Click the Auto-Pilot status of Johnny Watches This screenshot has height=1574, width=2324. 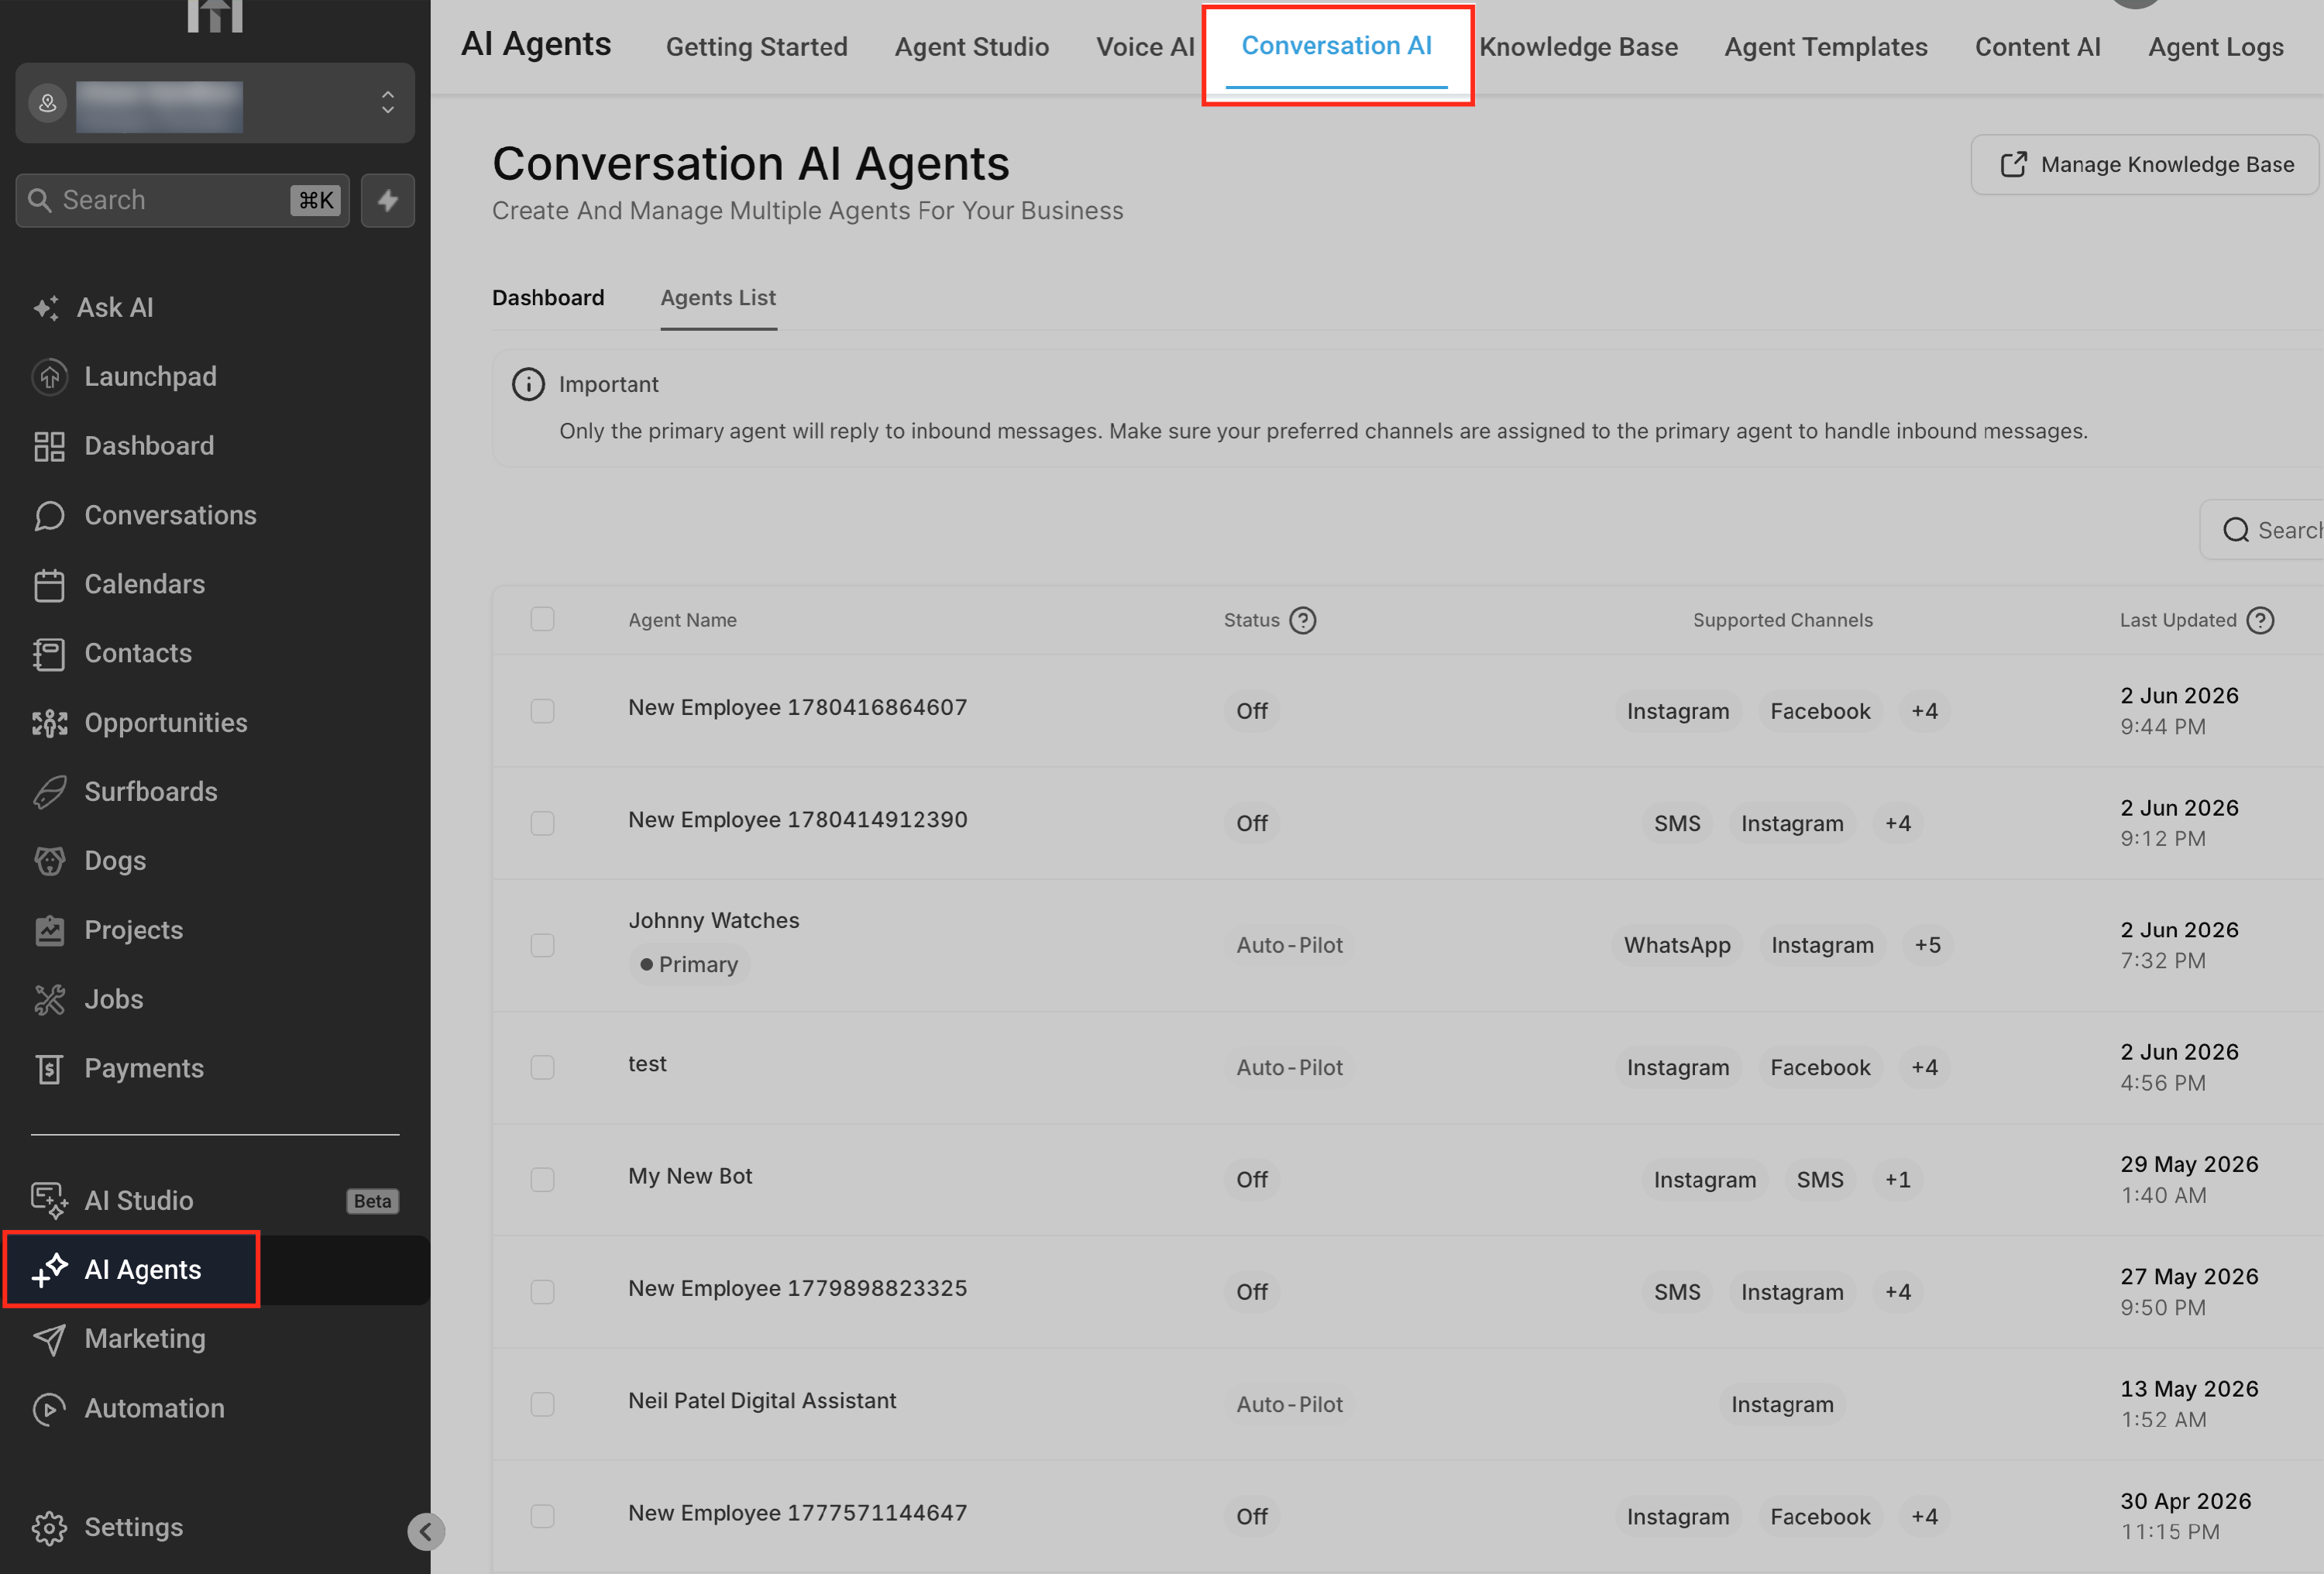[1289, 945]
